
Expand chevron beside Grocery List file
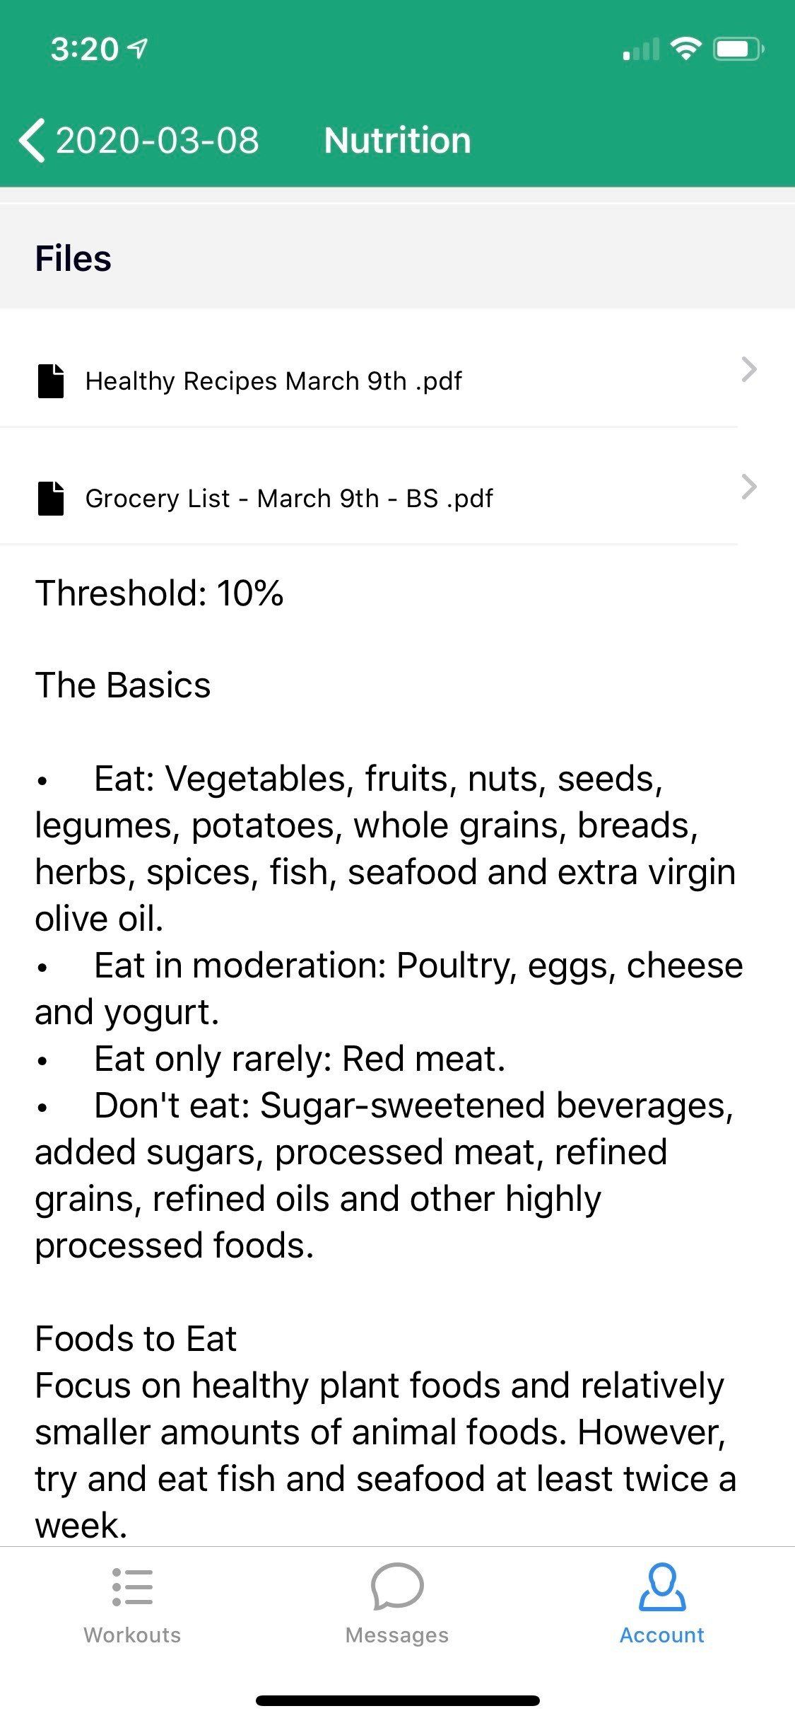[x=749, y=487]
